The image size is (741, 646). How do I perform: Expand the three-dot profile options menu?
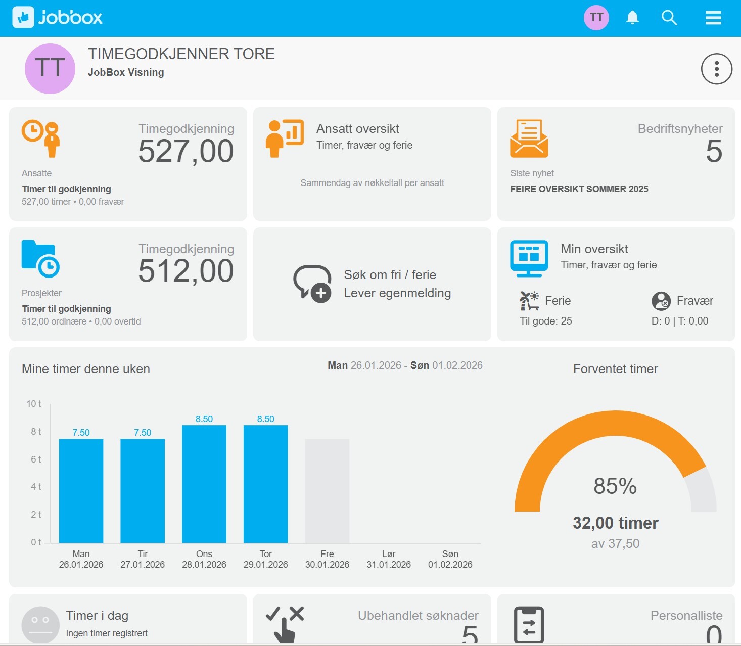coord(716,69)
